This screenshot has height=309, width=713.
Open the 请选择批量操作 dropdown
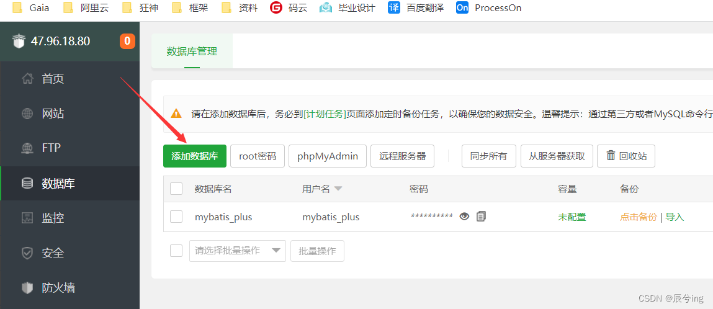238,251
